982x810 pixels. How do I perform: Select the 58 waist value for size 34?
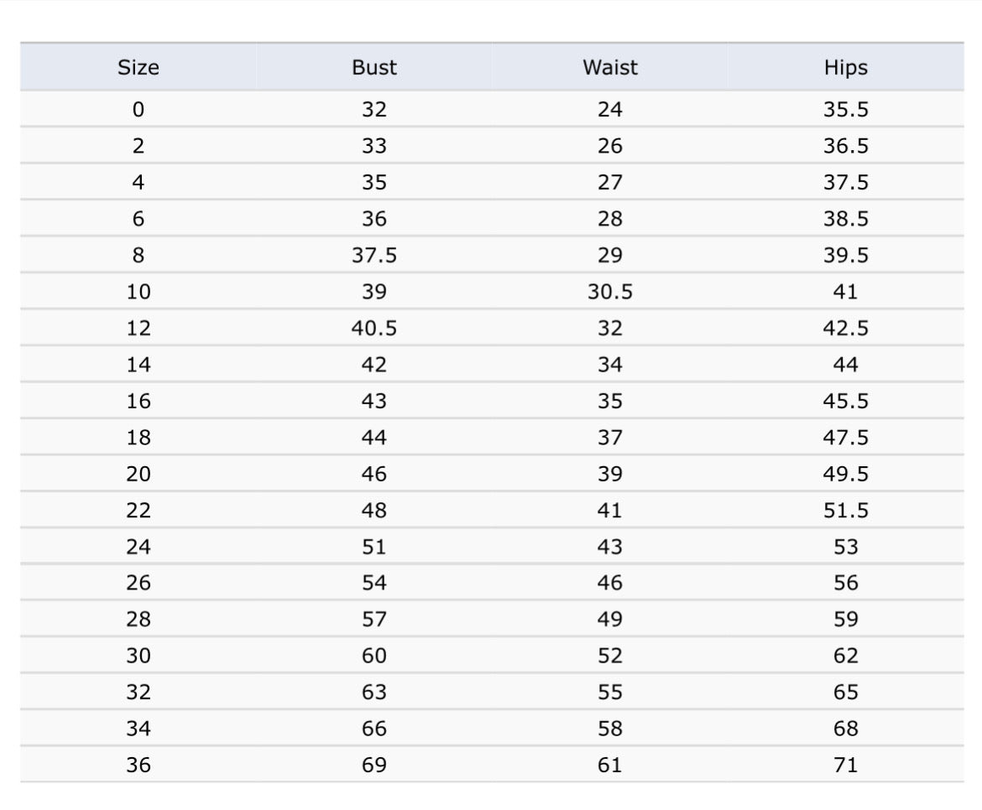(610, 730)
